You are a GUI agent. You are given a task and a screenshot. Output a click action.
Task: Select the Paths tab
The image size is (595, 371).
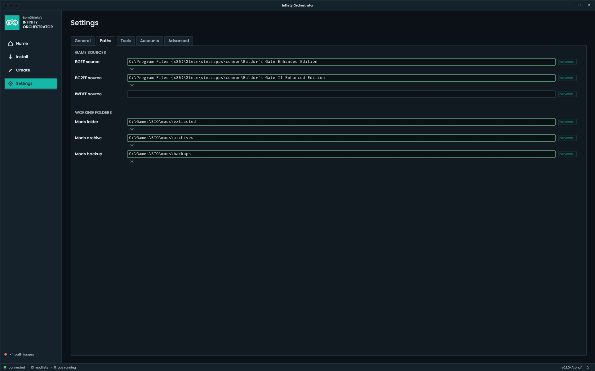pos(105,41)
